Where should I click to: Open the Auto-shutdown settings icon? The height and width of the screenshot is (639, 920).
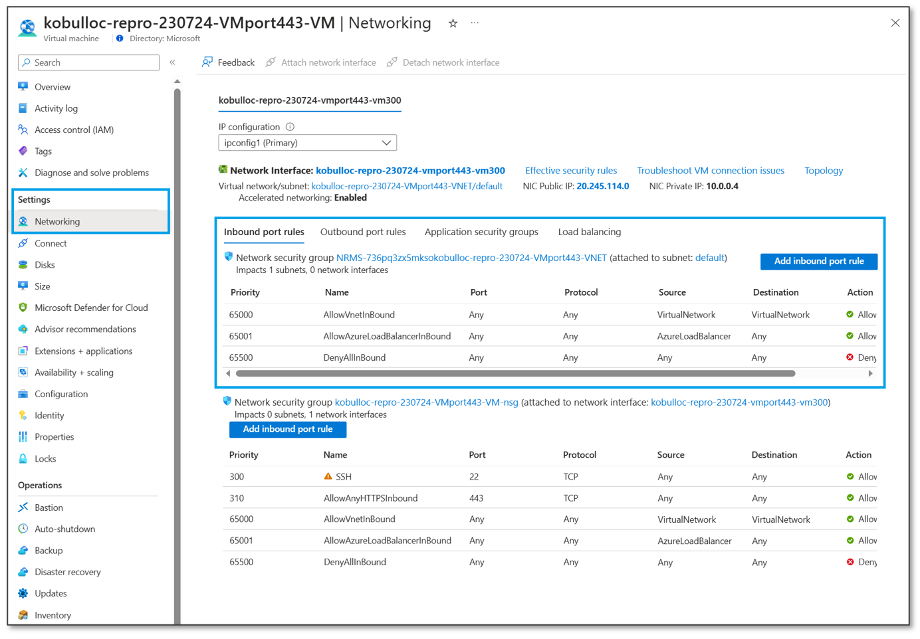point(24,529)
